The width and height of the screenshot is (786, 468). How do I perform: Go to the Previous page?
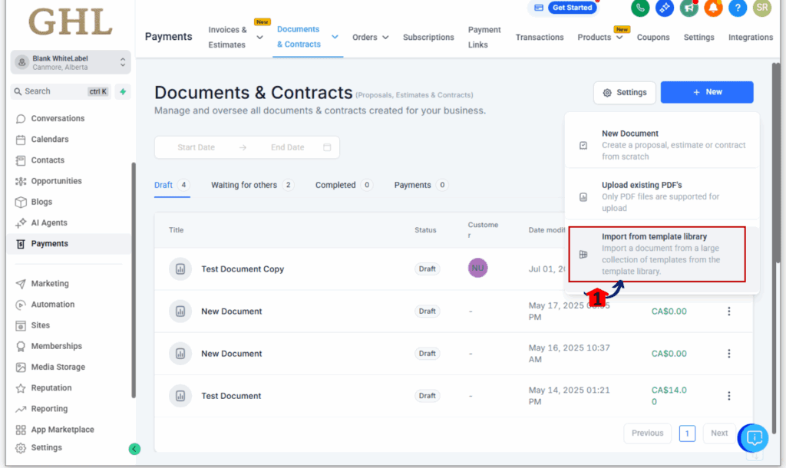click(x=647, y=433)
